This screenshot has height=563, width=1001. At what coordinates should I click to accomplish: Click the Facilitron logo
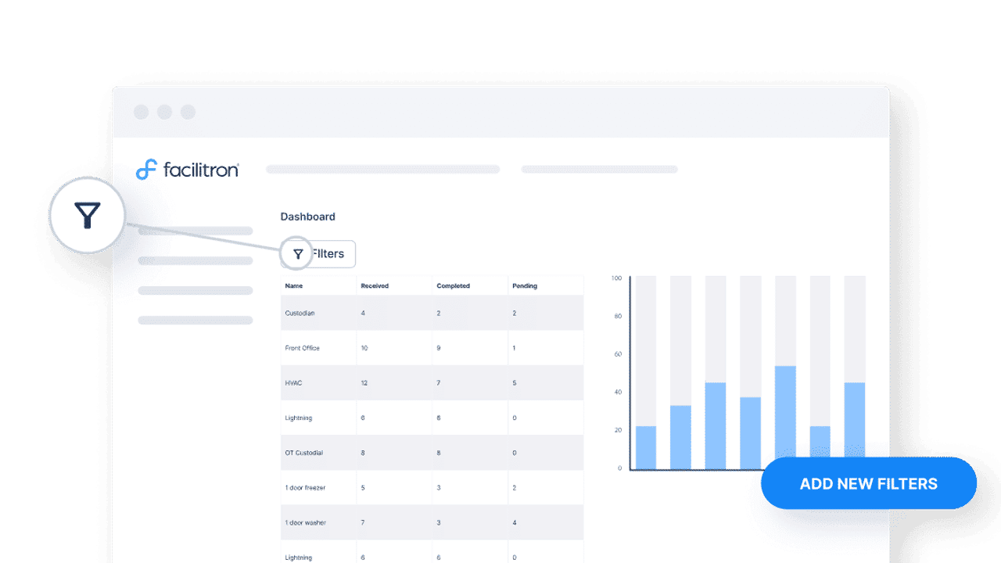[x=188, y=169]
